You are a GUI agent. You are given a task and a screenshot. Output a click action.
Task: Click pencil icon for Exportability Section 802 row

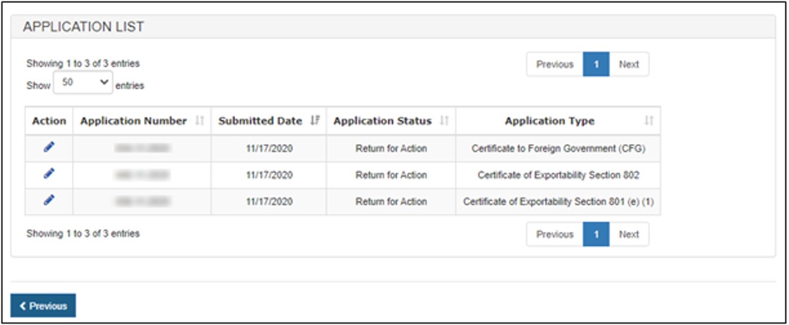pyautogui.click(x=49, y=173)
